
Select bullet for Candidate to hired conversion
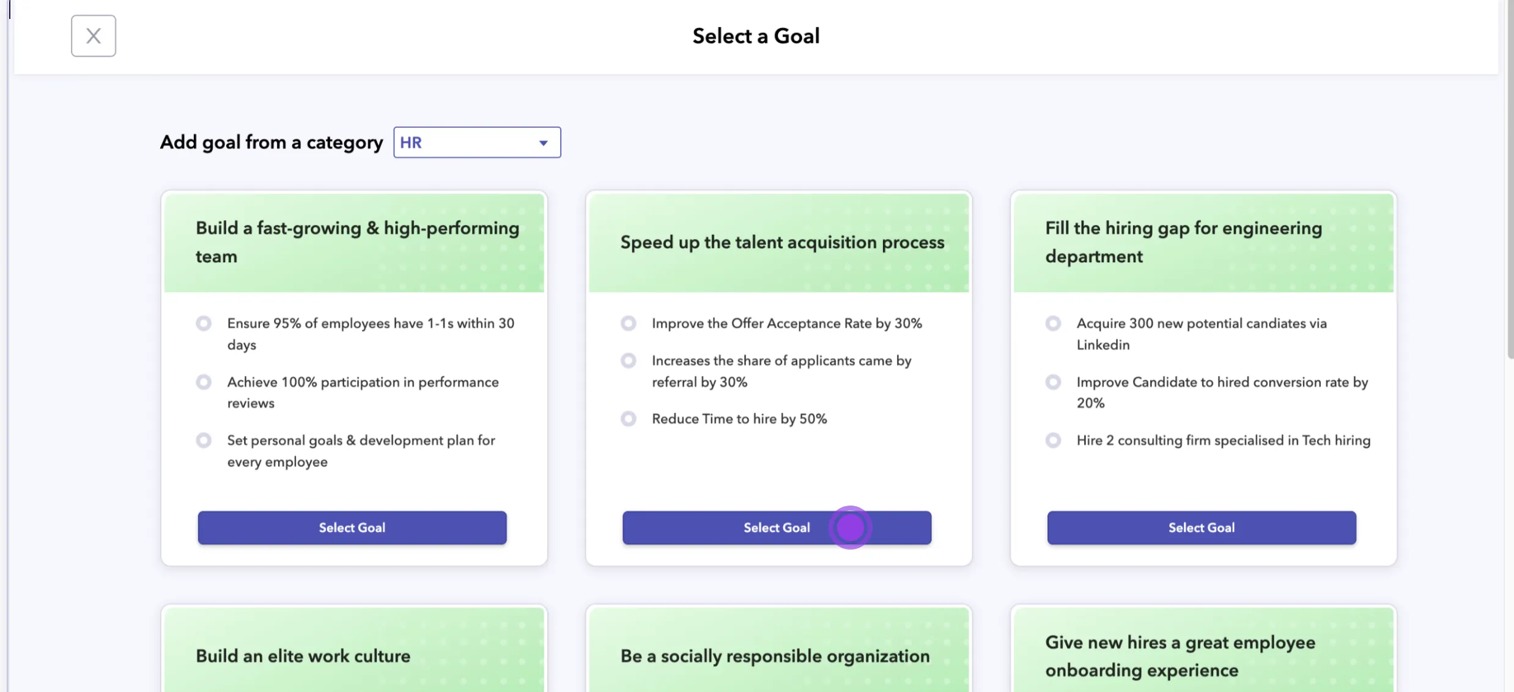click(1052, 382)
